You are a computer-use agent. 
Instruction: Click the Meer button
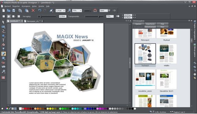tap(162, 27)
